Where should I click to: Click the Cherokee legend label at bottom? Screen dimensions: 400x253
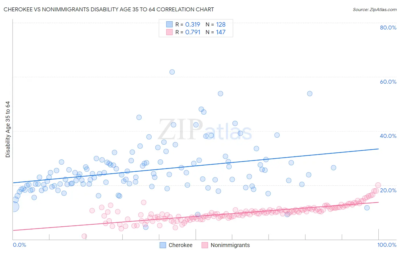coord(180,245)
